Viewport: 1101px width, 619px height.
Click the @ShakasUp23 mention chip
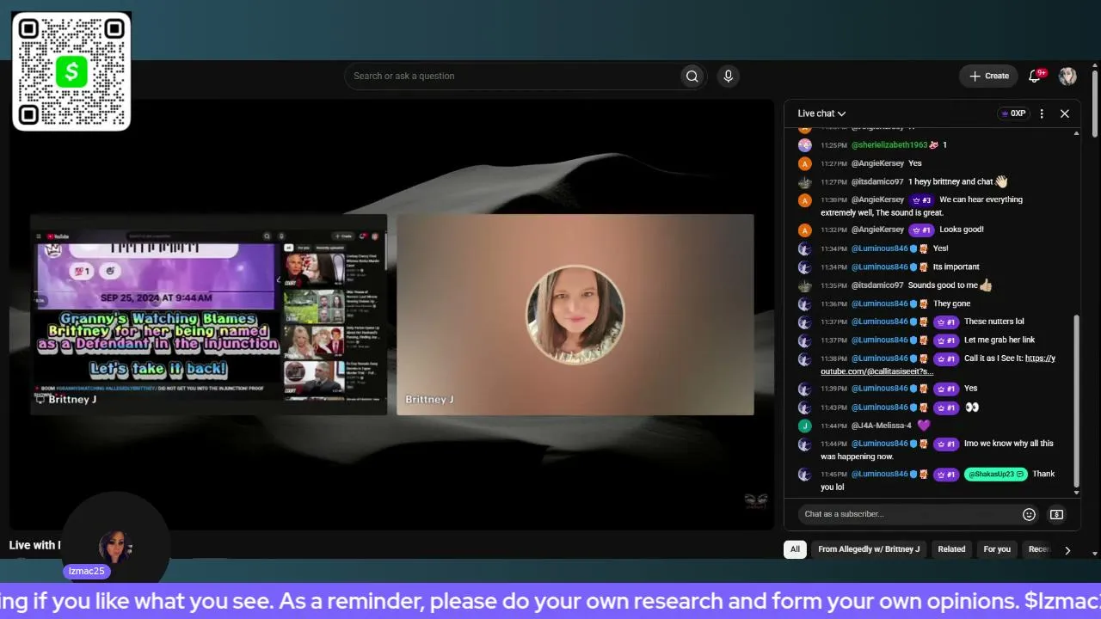click(995, 475)
